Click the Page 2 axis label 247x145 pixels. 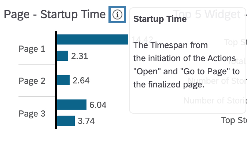[32, 81]
